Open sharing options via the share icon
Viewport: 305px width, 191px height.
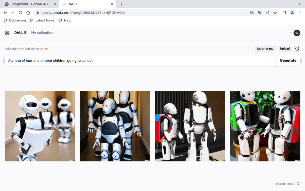(x=267, y=13)
